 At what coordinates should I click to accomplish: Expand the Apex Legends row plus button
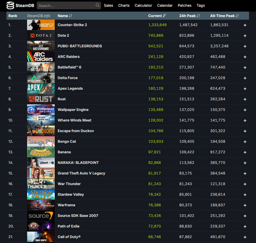(245, 89)
